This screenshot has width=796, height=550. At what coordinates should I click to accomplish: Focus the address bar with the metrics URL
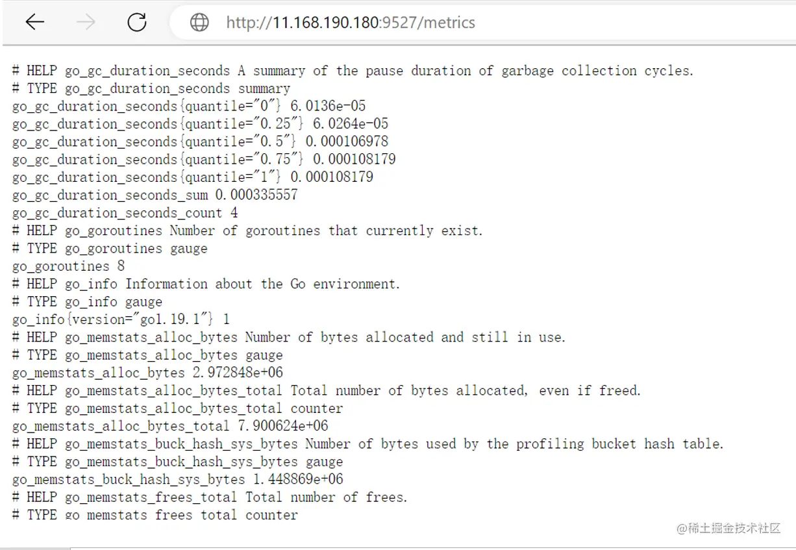point(480,22)
